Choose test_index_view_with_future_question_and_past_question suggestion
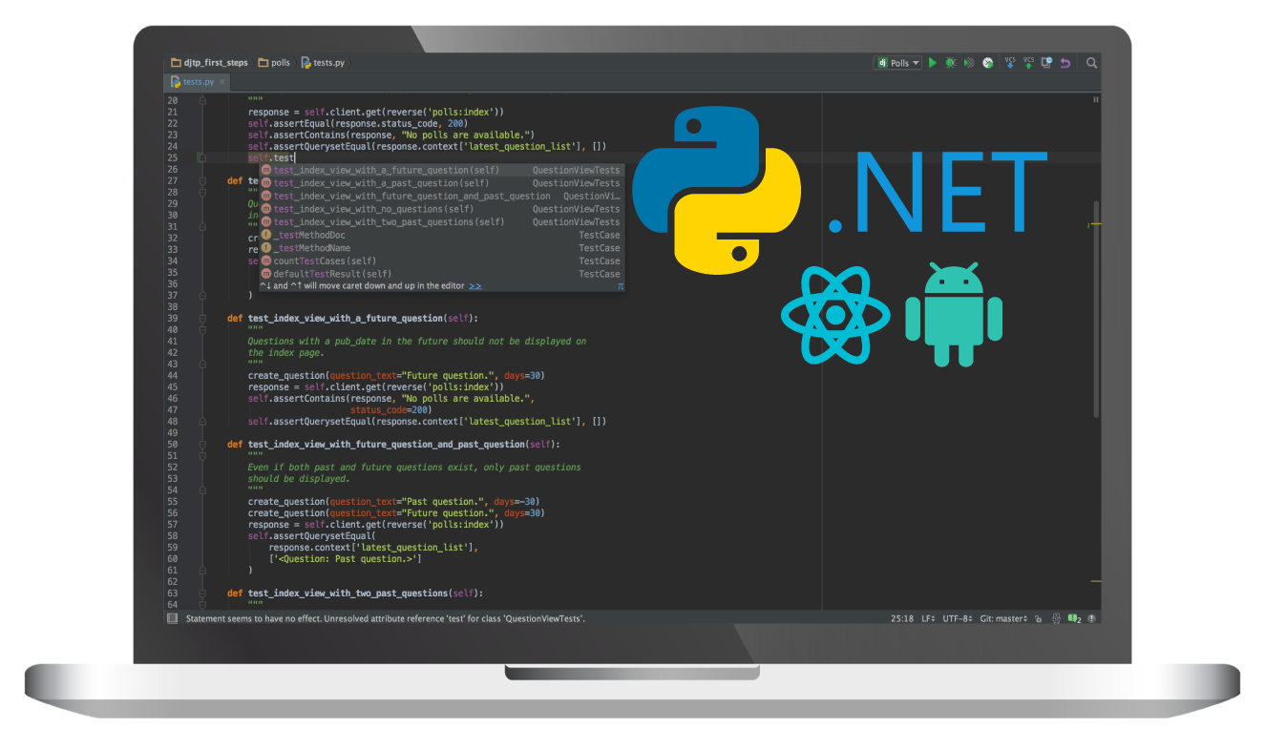This screenshot has width=1265, height=729. tap(441, 196)
